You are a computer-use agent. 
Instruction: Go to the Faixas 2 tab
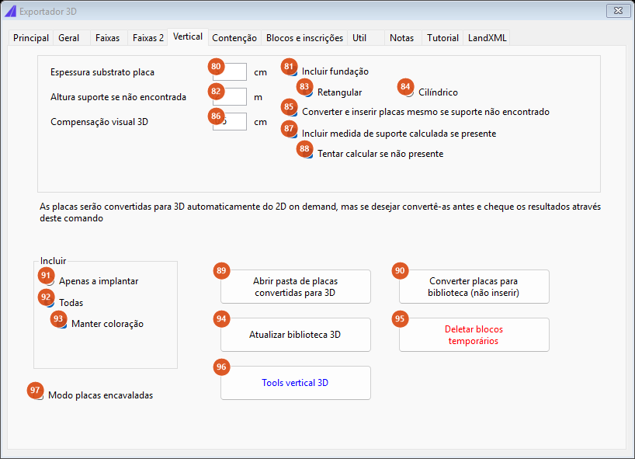click(148, 38)
